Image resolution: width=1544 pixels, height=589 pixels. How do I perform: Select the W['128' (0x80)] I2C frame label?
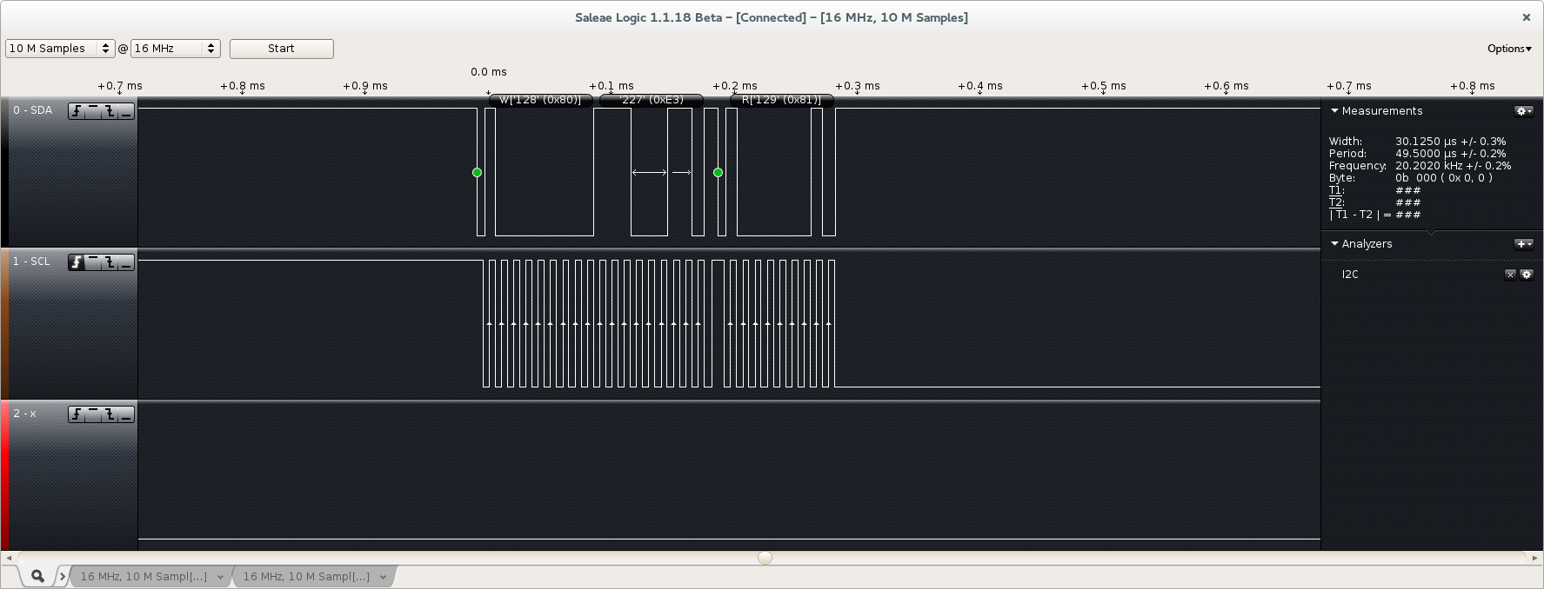(540, 100)
